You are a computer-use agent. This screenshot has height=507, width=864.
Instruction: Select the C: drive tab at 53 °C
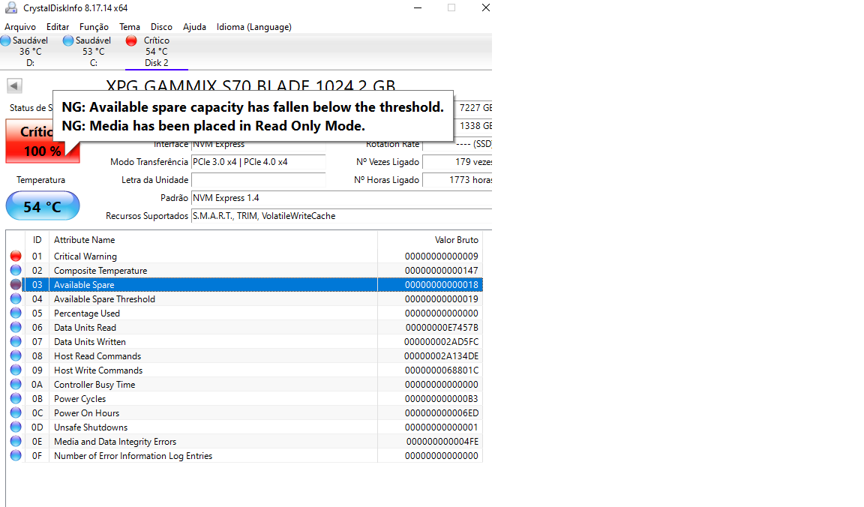(93, 51)
